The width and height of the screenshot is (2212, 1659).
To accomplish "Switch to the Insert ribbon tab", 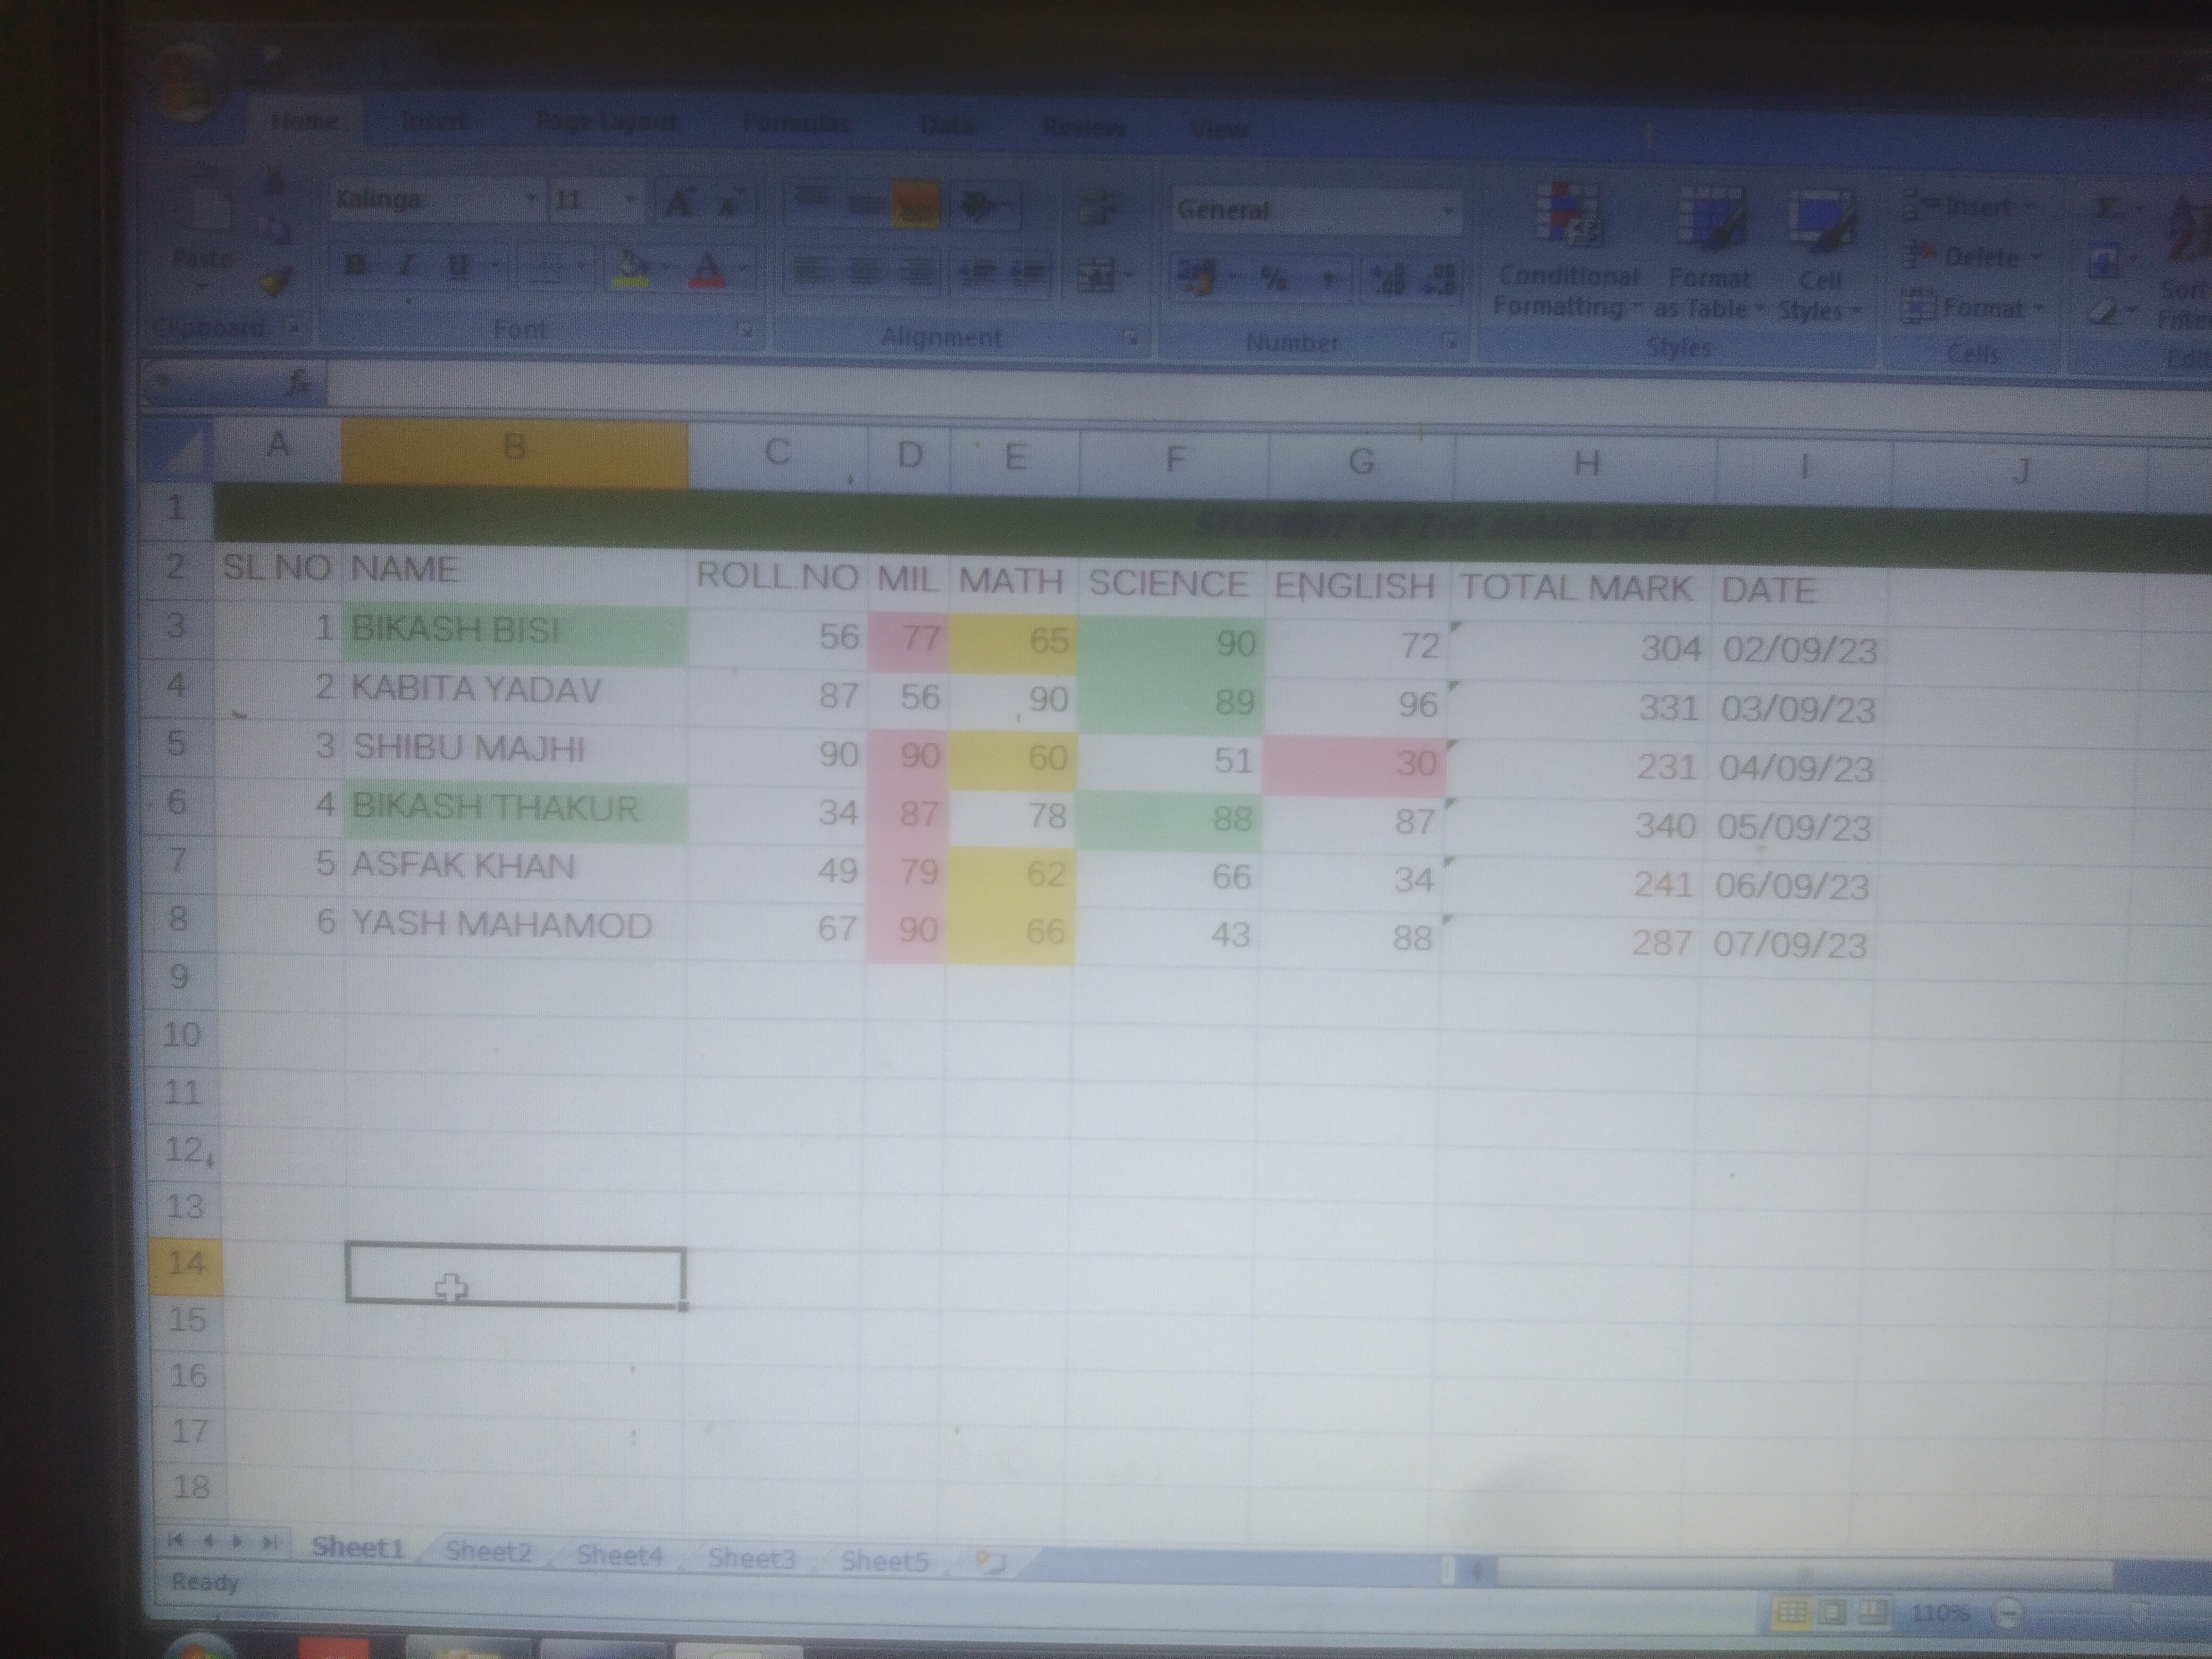I will click(433, 122).
